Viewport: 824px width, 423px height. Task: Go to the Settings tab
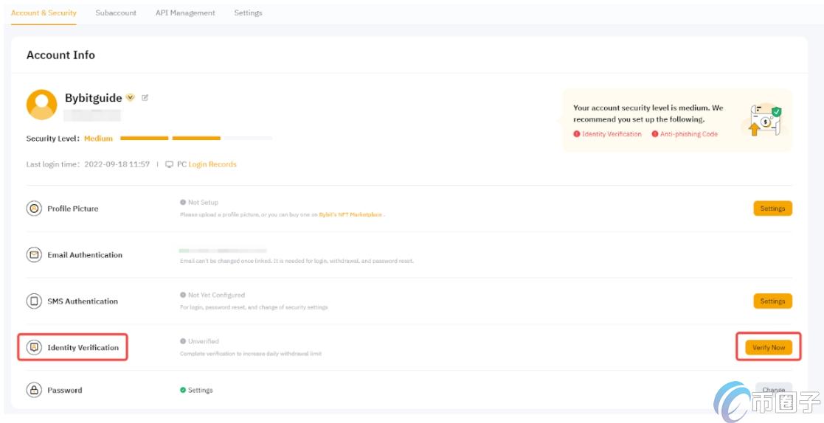248,13
